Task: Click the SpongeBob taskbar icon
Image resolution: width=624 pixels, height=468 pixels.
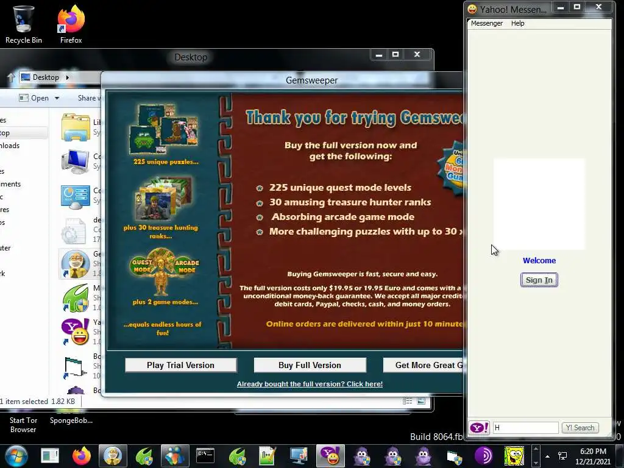Action: (514, 456)
